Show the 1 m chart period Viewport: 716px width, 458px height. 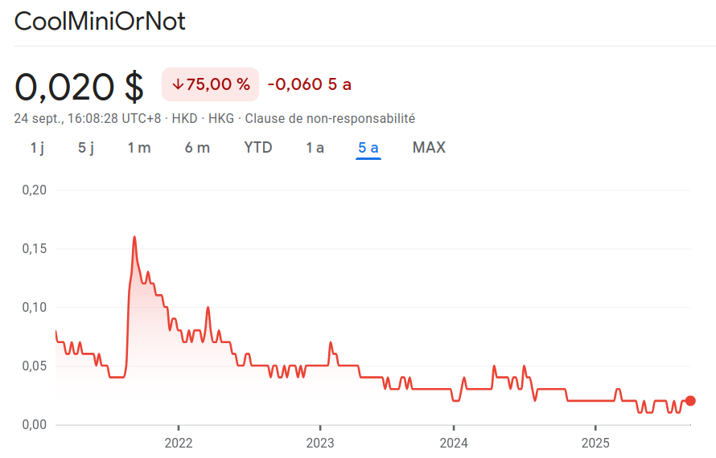[x=138, y=148]
